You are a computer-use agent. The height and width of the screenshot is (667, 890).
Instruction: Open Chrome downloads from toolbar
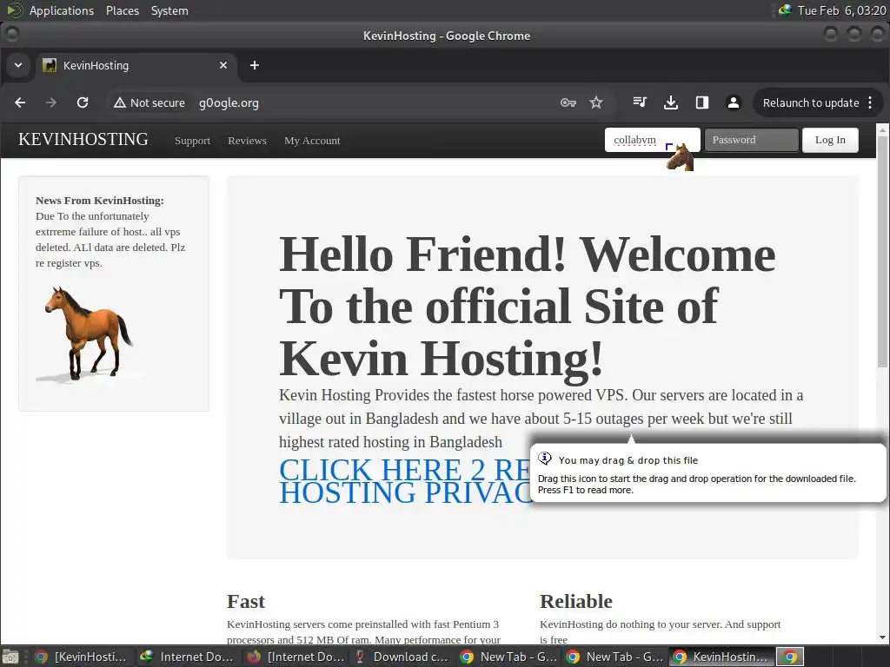point(671,102)
